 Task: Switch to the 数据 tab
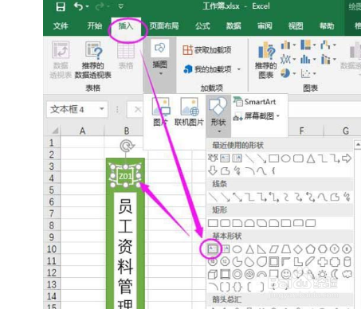pyautogui.click(x=233, y=25)
